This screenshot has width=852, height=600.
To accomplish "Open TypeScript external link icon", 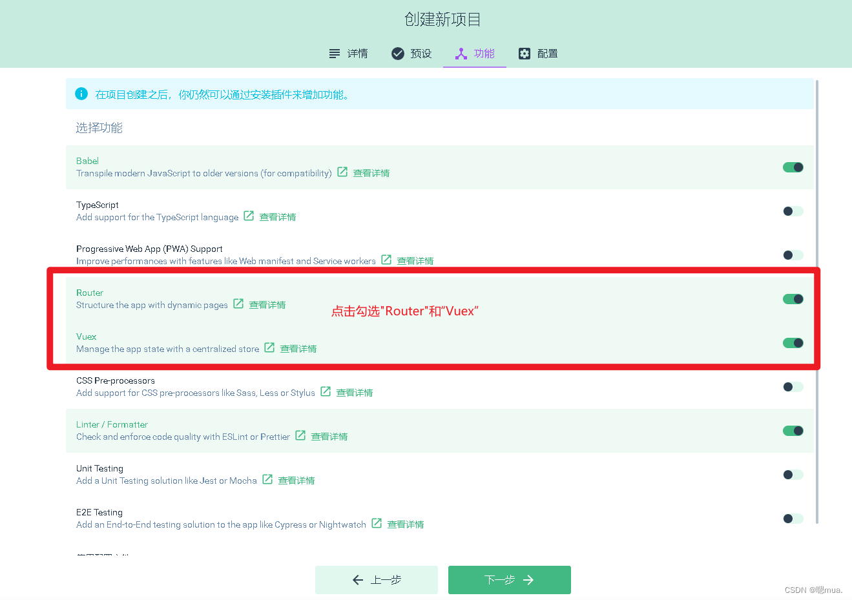I will (249, 216).
